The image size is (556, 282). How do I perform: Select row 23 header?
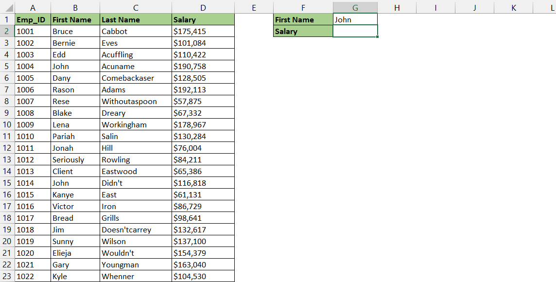[7, 276]
